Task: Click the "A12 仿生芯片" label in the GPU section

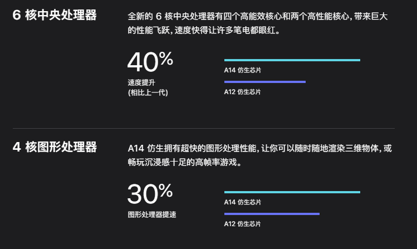Action: pyautogui.click(x=242, y=224)
